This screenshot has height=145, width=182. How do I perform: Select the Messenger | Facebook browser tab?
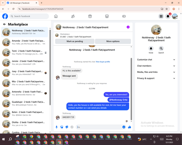coord(22,3)
